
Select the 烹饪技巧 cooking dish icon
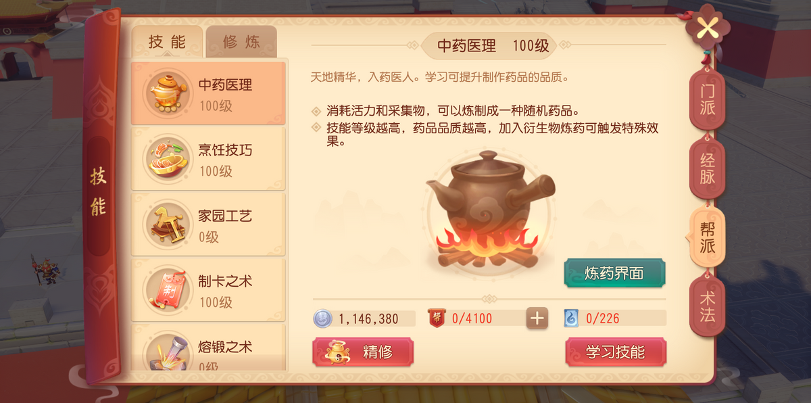point(167,160)
